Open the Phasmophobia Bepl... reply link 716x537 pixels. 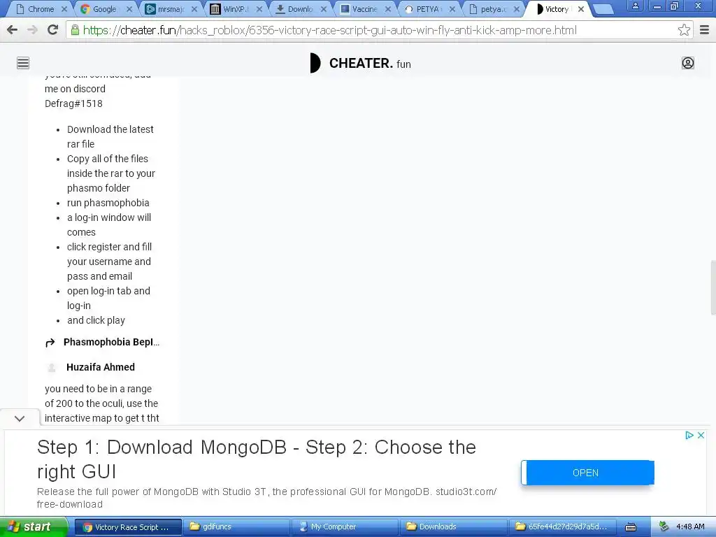[x=111, y=342]
